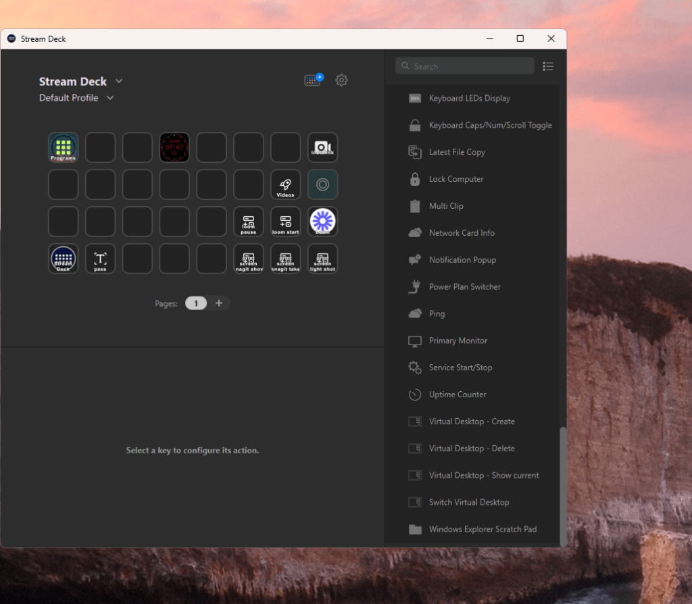Expand the Stream Deck device dropdown
The height and width of the screenshot is (604, 692).
[119, 81]
